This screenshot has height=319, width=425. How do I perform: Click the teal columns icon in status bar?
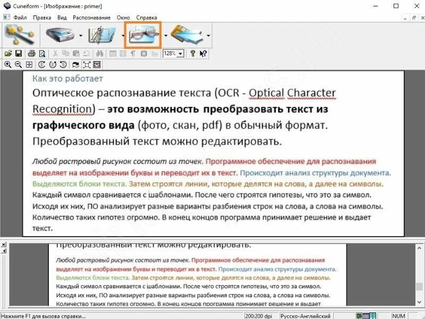373,316
